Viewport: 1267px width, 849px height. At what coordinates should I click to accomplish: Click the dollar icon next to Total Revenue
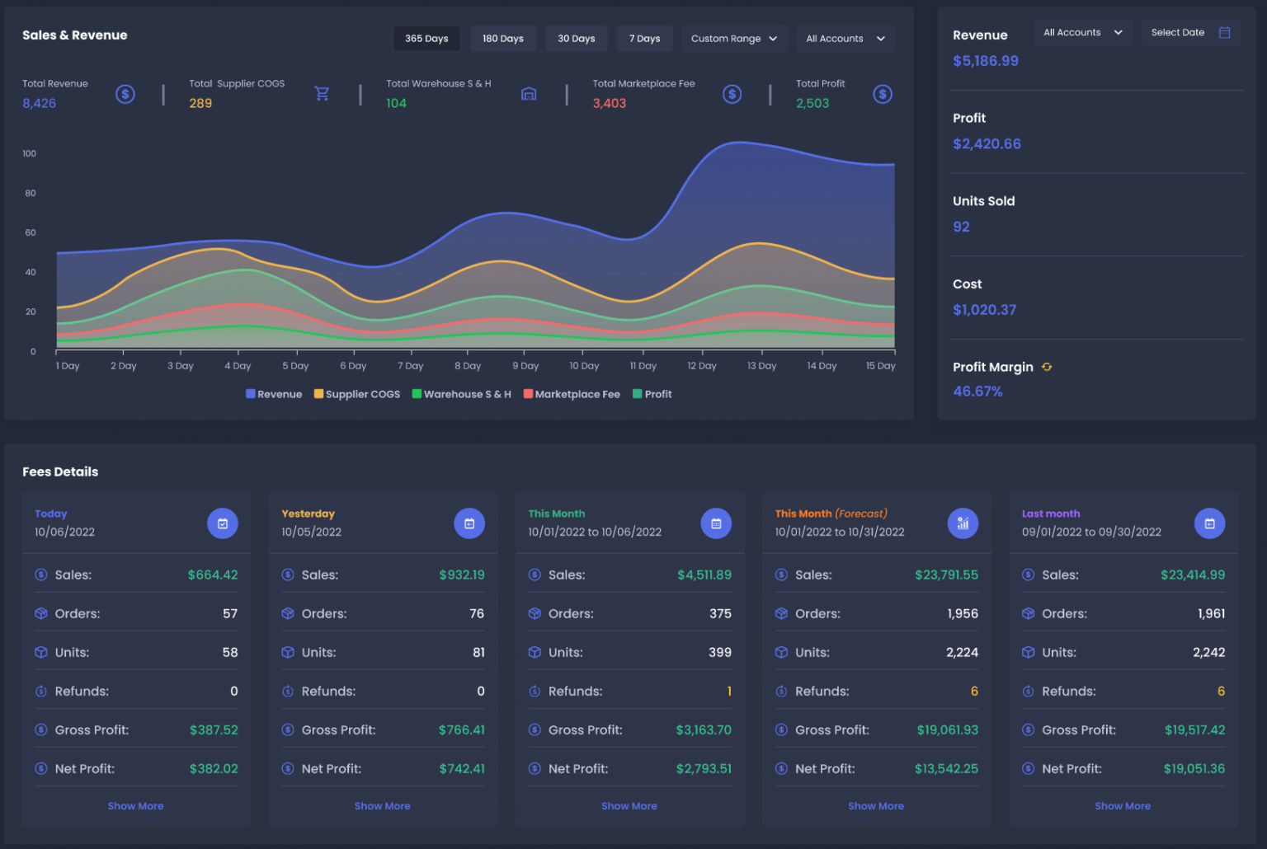tap(125, 94)
